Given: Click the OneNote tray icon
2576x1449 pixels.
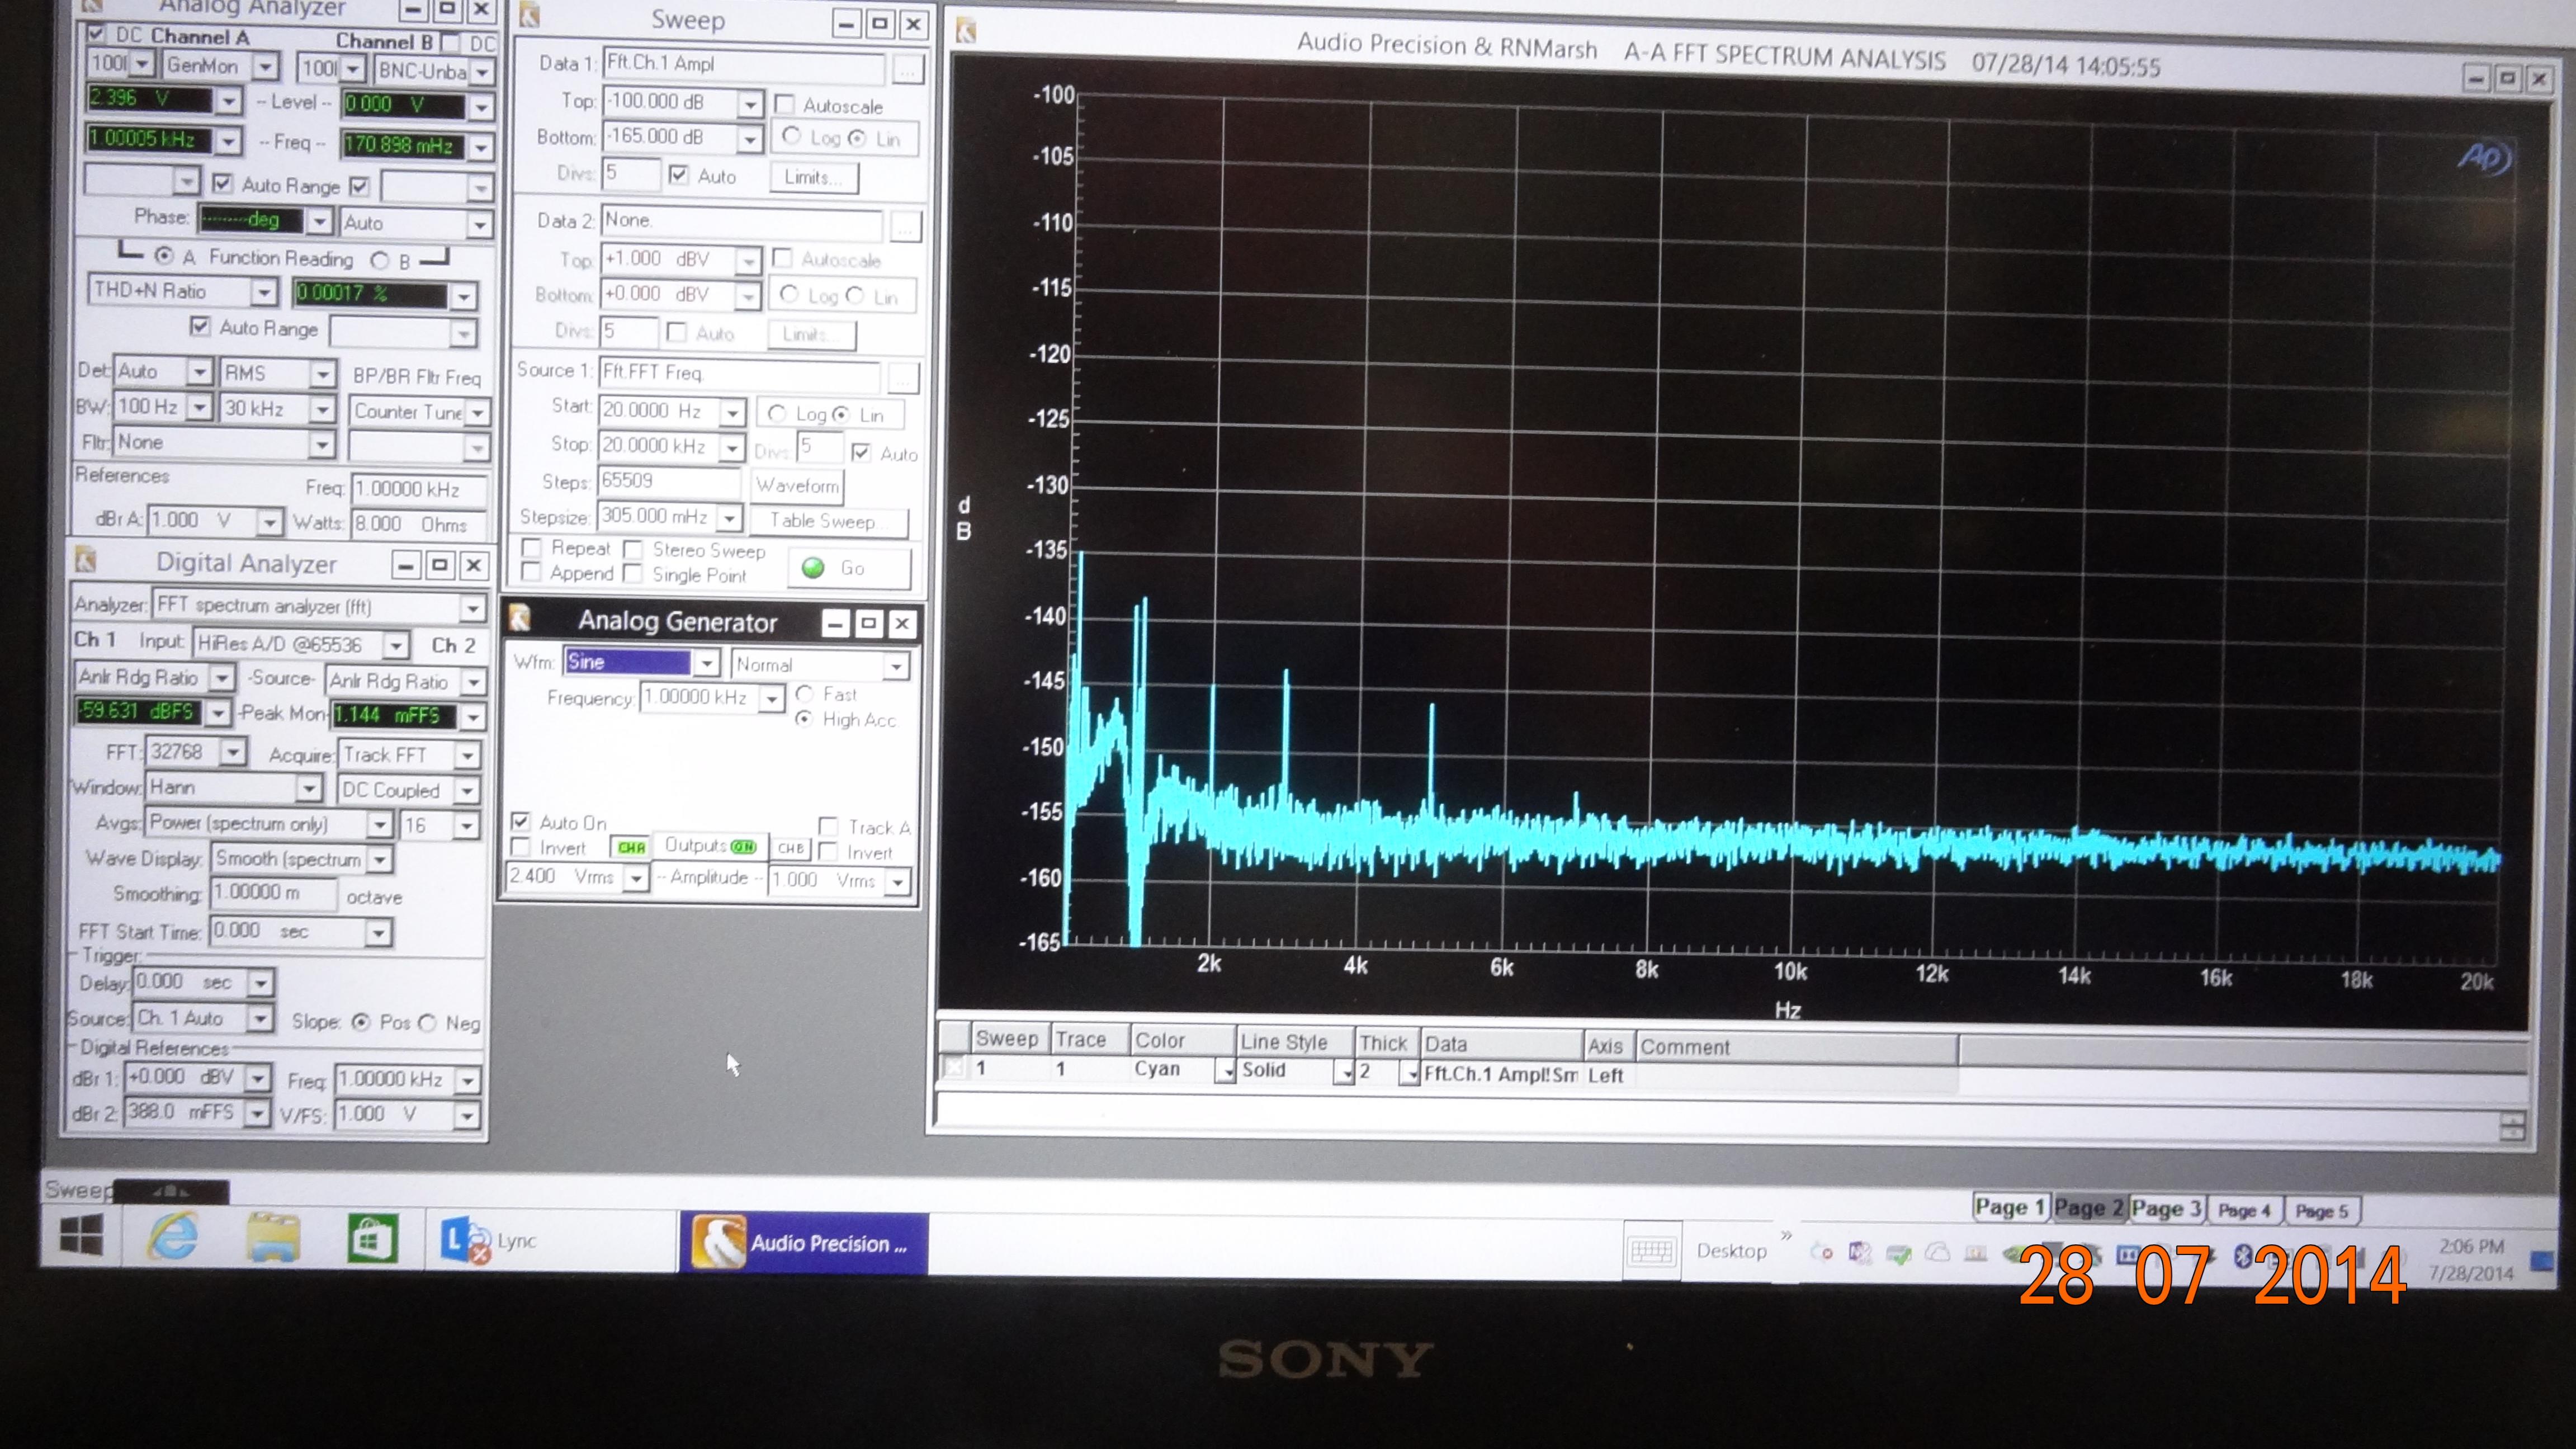Looking at the screenshot, I should [x=1860, y=1253].
